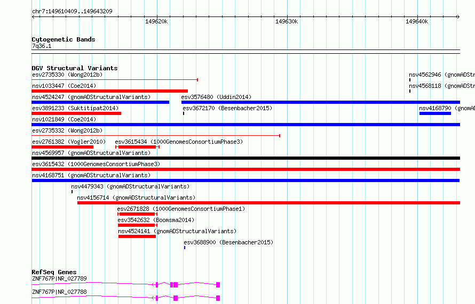Open the esv2761382 (Vogler2010) variant label
This screenshot has height=304, width=475.
(69, 142)
